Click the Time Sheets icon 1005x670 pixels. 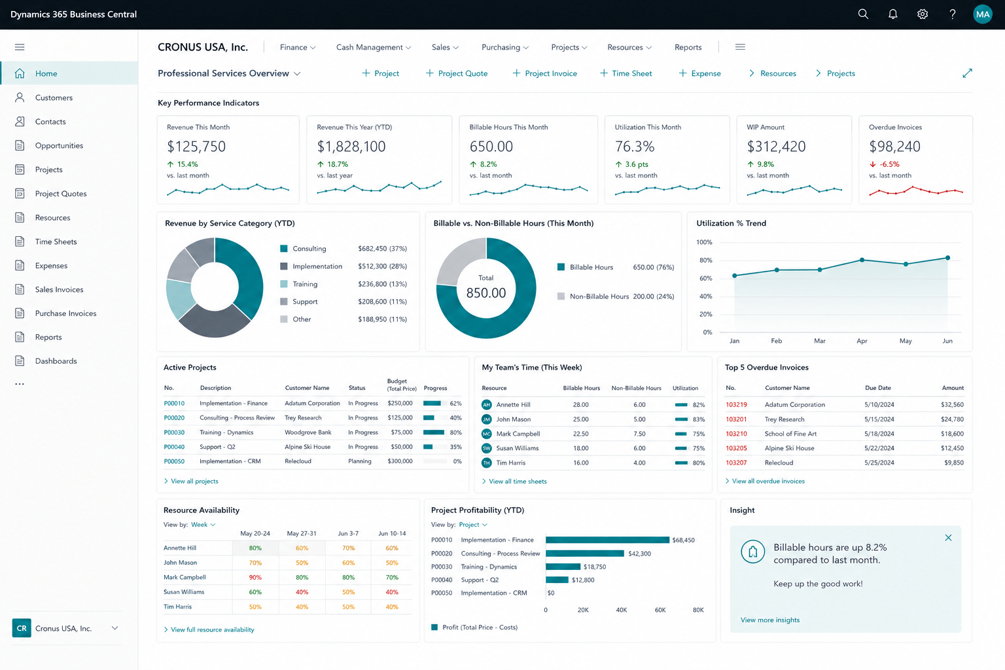[x=20, y=241]
